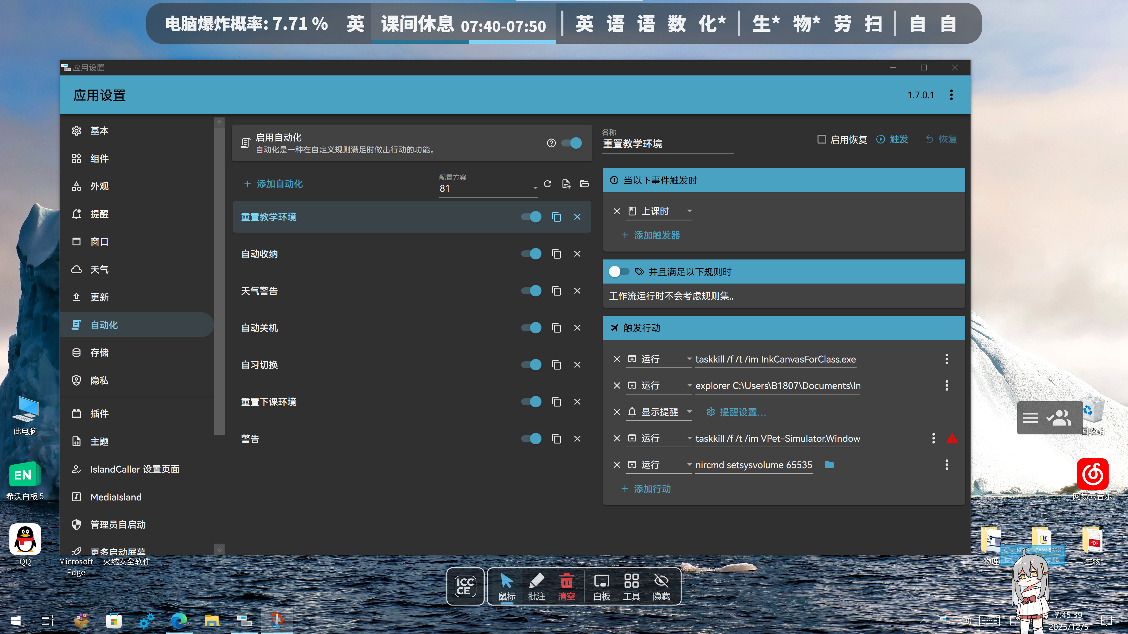Check the 启用恢复 checkbox
1128x634 pixels.
tap(822, 139)
